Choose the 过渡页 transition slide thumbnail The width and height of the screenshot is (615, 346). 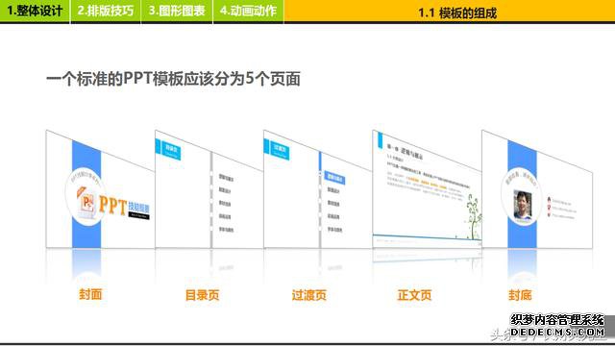point(318,190)
